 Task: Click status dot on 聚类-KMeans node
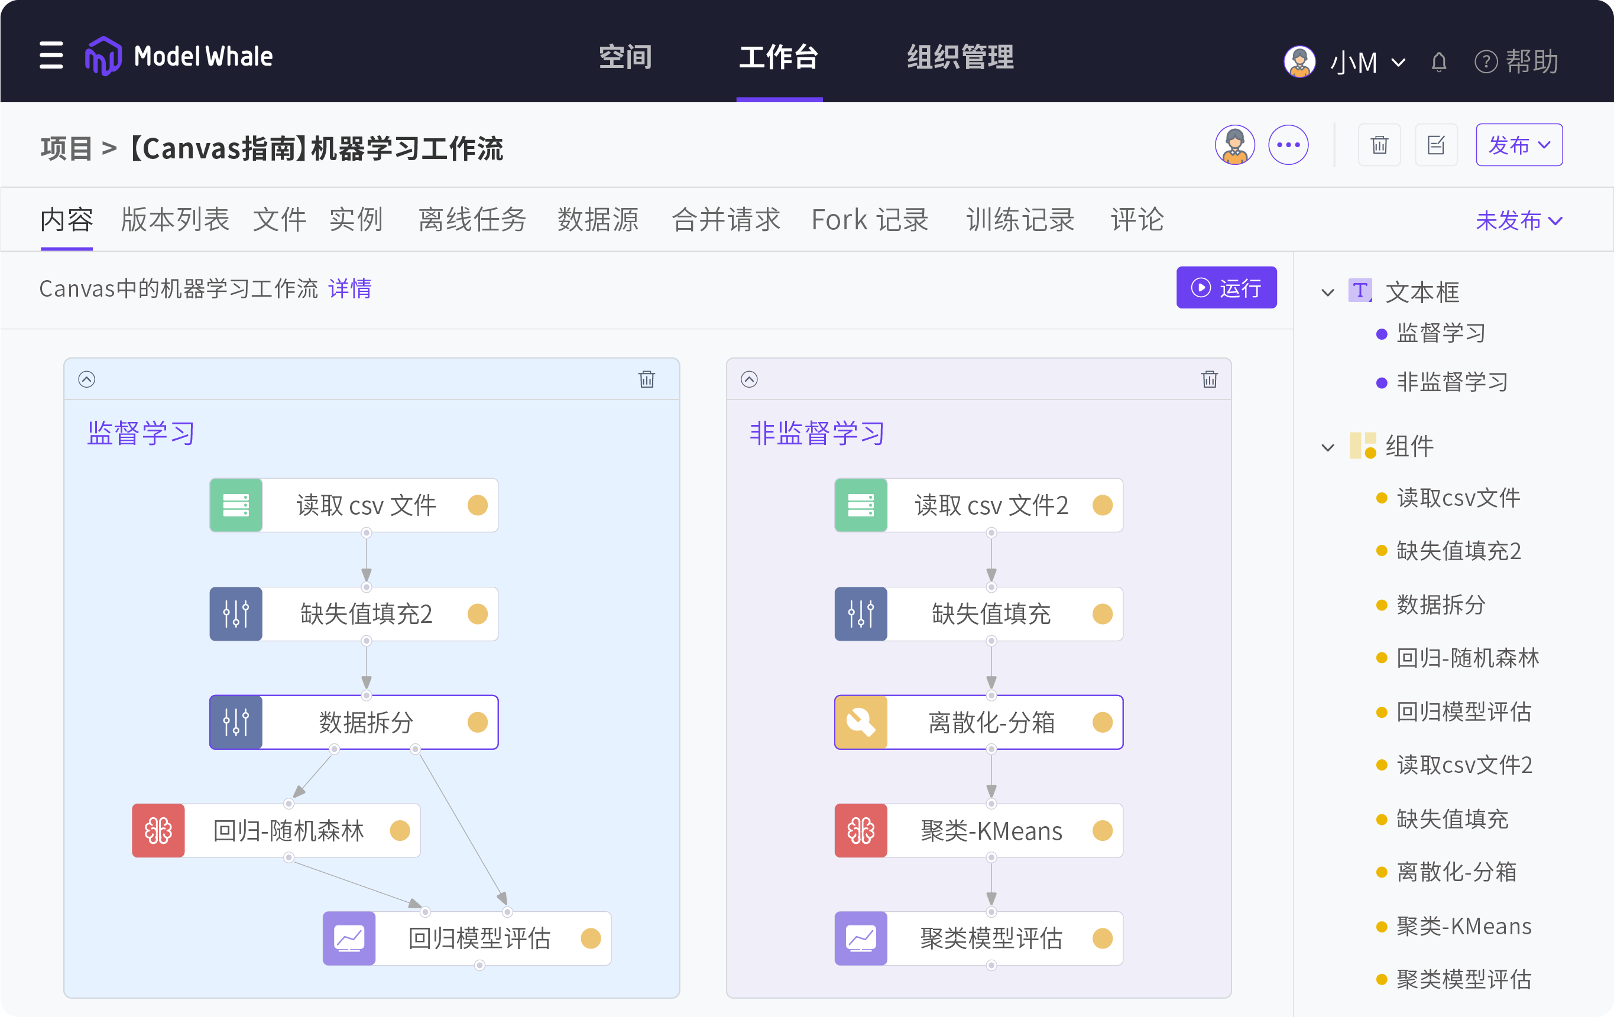click(1103, 831)
